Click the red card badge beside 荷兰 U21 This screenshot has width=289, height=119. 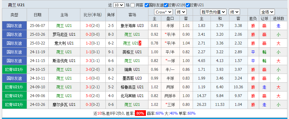[x=140, y=43]
